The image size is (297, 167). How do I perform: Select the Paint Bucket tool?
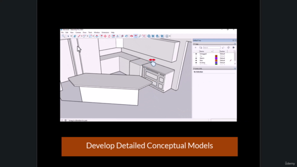[x=127, y=36]
